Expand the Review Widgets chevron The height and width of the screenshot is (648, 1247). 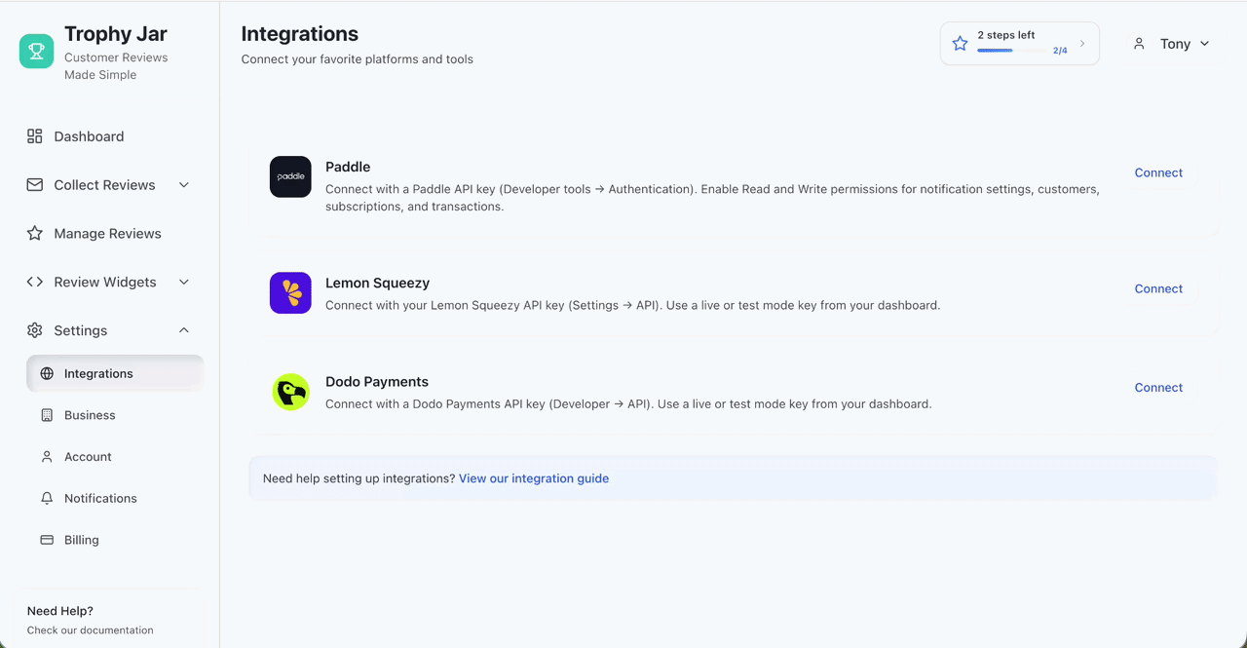click(184, 283)
